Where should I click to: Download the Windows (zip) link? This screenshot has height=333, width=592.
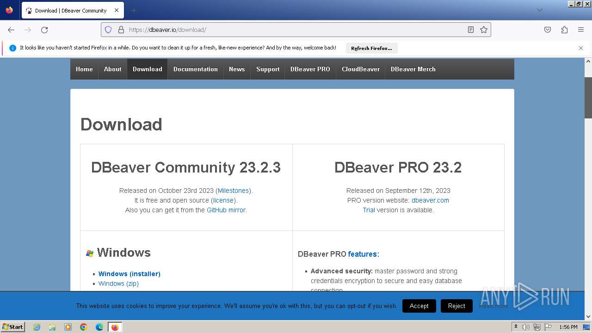(118, 284)
